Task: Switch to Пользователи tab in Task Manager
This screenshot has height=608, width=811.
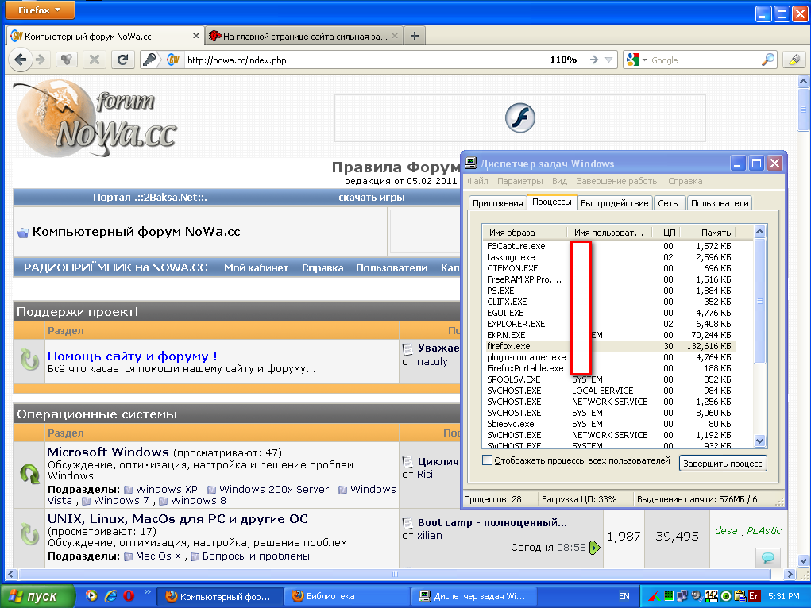Action: coord(720,203)
